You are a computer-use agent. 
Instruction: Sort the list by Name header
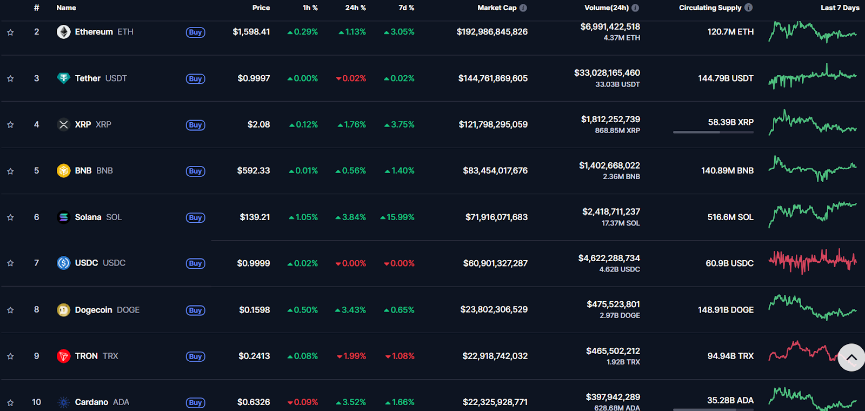point(66,8)
